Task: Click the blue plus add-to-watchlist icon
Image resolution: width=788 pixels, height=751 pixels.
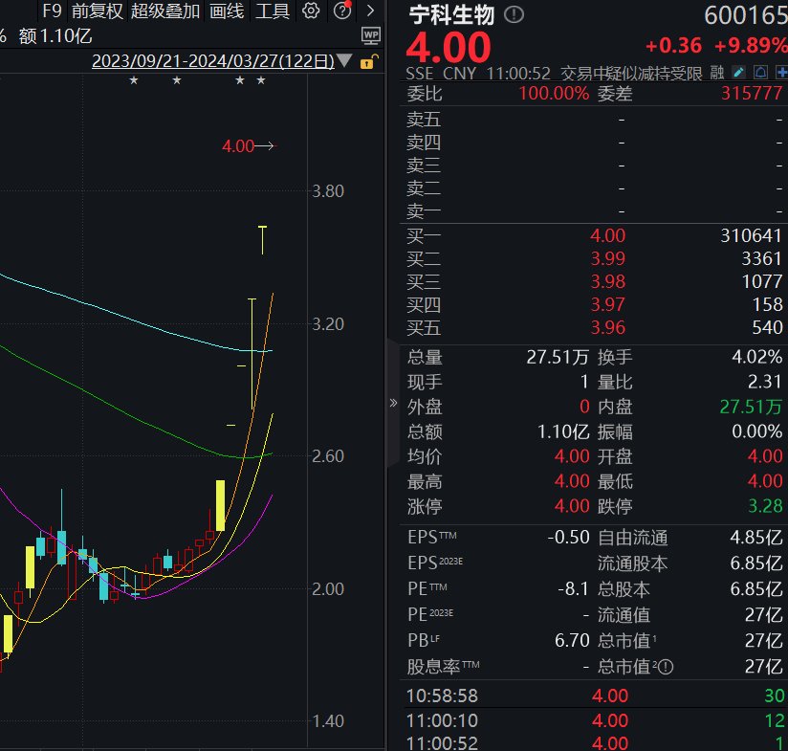Action: point(781,73)
